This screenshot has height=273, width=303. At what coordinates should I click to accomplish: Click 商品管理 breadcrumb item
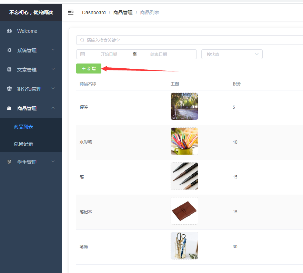click(123, 12)
